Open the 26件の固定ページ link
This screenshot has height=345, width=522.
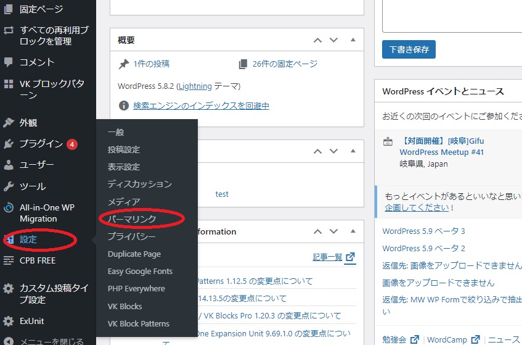pyautogui.click(x=285, y=64)
